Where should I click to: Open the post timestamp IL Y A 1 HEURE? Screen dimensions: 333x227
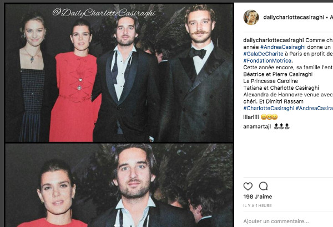click(x=258, y=205)
